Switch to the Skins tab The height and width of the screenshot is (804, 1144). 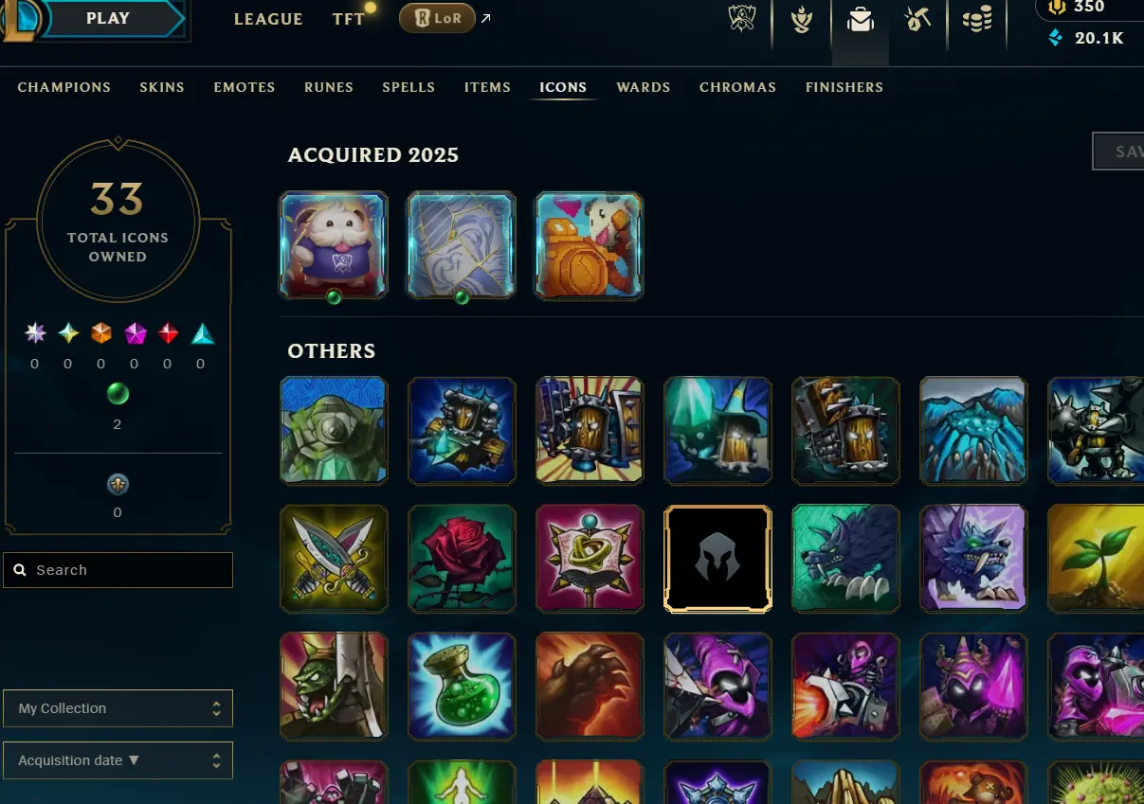[x=162, y=87]
